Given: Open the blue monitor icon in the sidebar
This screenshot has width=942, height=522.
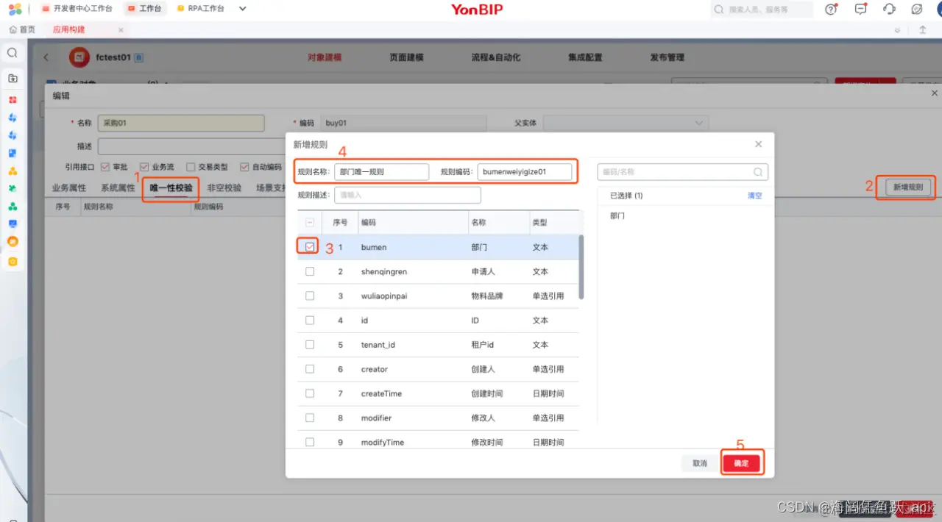Looking at the screenshot, I should coord(13,224).
